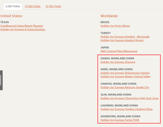Visit Holiday Inn Express Istanbul - Altunizade

click(125, 37)
